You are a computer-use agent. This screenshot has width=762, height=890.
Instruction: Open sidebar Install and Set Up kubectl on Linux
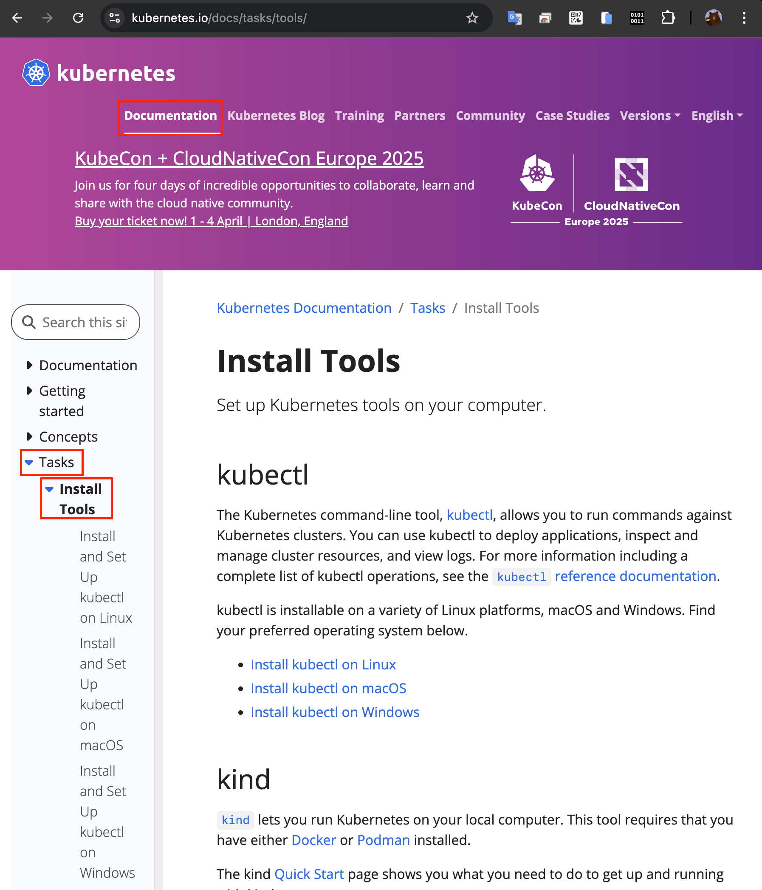(x=106, y=577)
